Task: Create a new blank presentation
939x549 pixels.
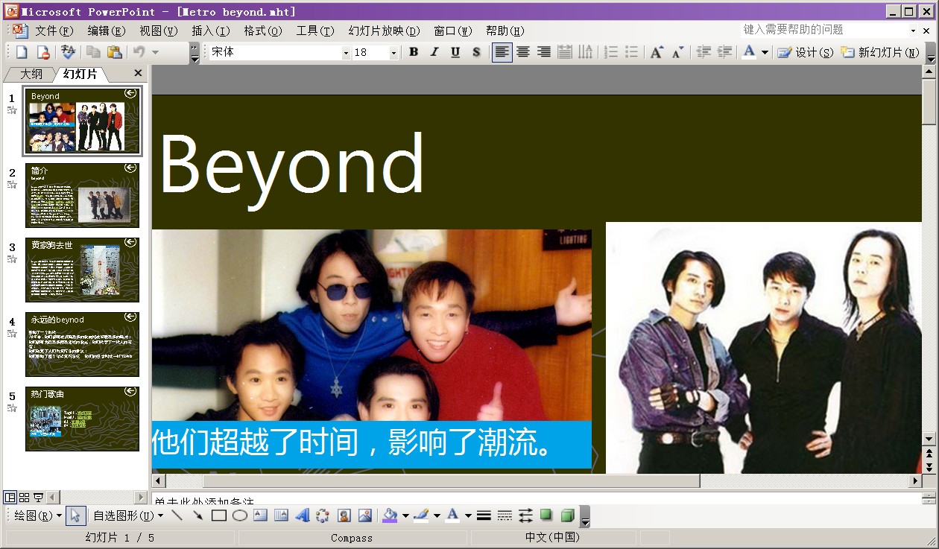Action: [x=22, y=52]
